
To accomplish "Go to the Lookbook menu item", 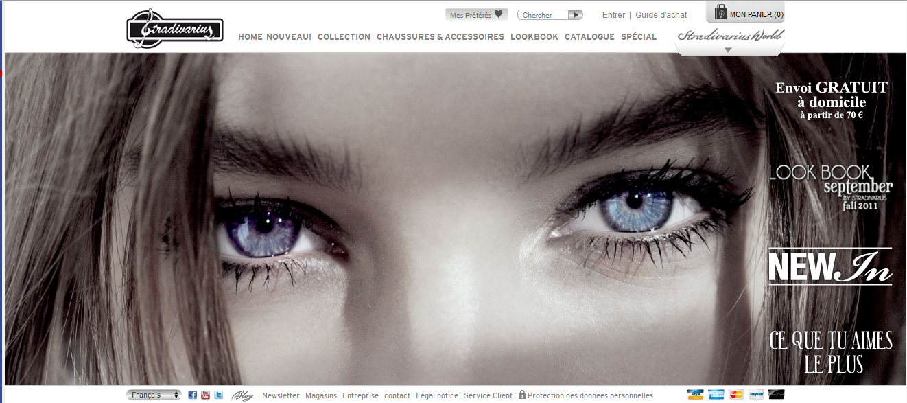I will click(534, 37).
